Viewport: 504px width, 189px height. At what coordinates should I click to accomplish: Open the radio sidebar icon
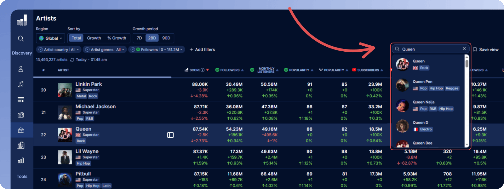21,115
